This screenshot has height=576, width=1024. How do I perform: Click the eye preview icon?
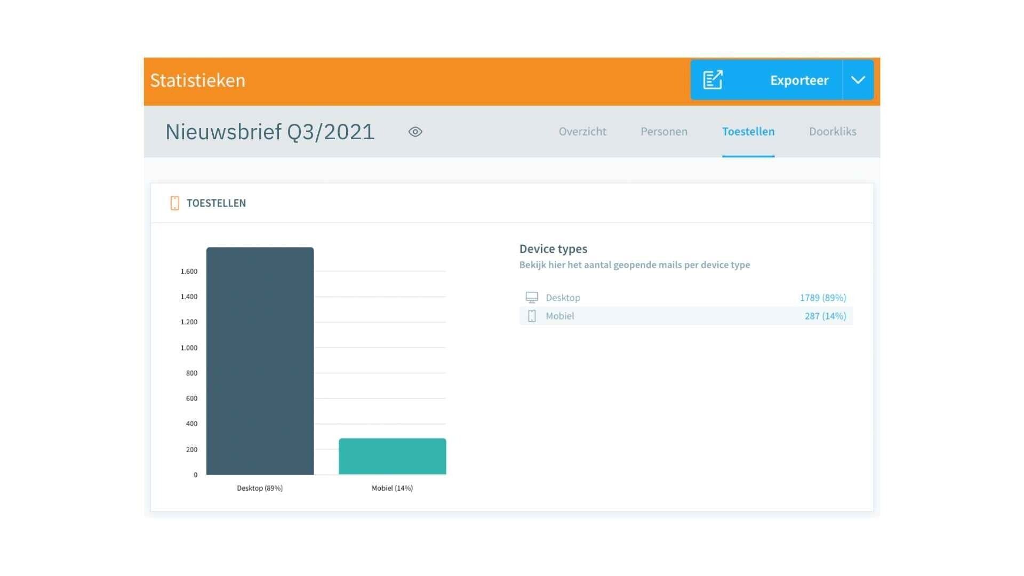[x=415, y=132]
